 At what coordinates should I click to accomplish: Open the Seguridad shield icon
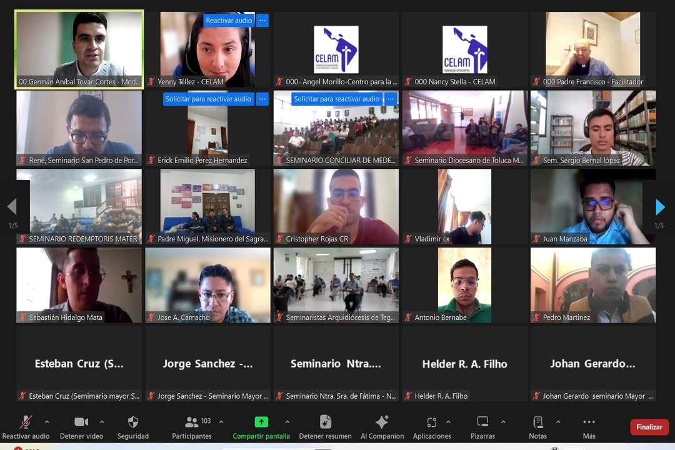(x=132, y=422)
